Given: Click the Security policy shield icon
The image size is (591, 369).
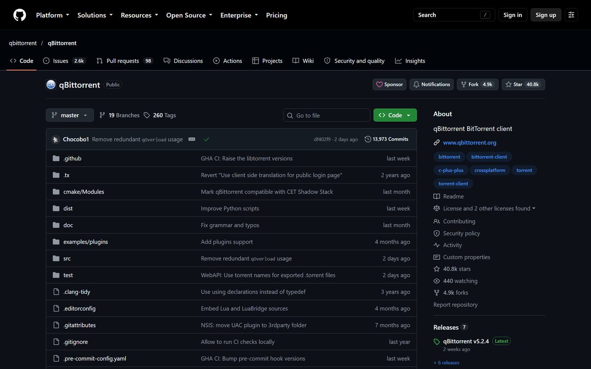Looking at the screenshot, I should click(x=437, y=233).
